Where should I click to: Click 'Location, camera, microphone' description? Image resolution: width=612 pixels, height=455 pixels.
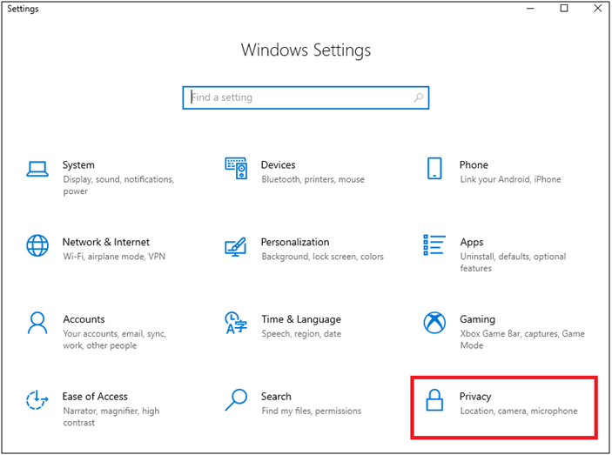(x=518, y=411)
